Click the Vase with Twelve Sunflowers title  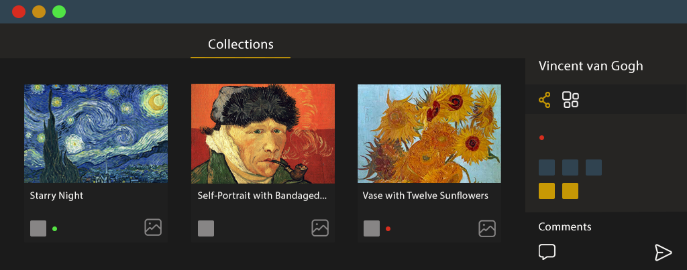coord(425,196)
